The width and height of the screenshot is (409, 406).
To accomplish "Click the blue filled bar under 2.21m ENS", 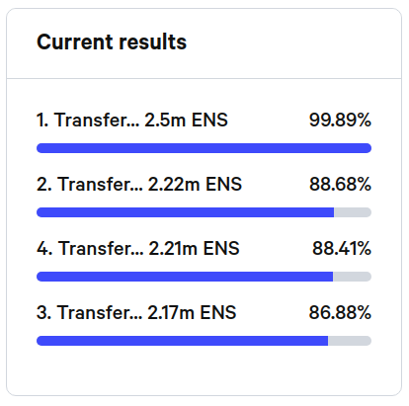I will click(x=185, y=277).
